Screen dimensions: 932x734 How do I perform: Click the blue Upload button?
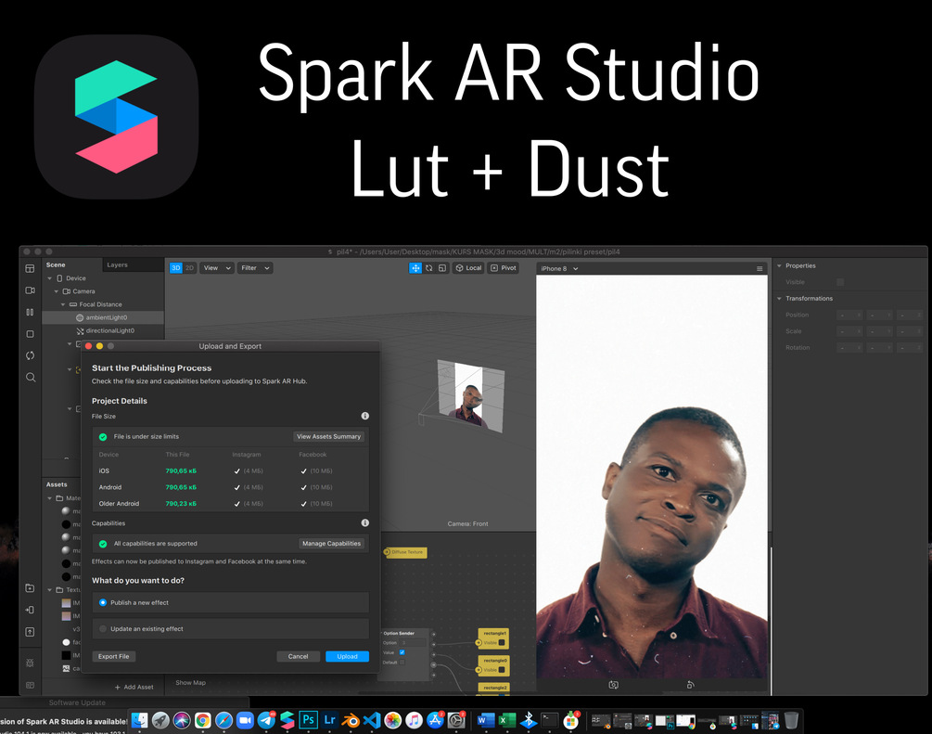pyautogui.click(x=347, y=656)
